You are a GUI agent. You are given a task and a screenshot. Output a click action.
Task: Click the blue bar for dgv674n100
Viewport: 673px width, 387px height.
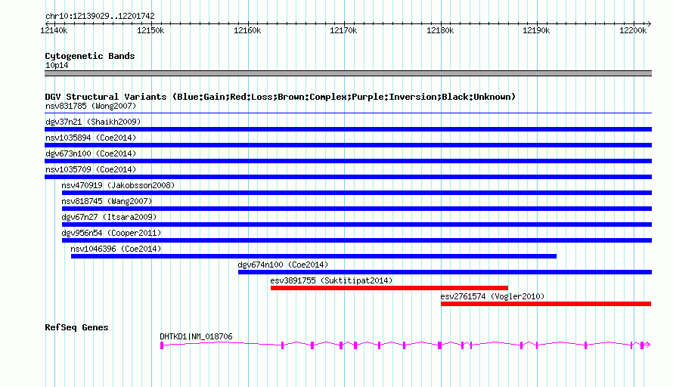click(445, 272)
